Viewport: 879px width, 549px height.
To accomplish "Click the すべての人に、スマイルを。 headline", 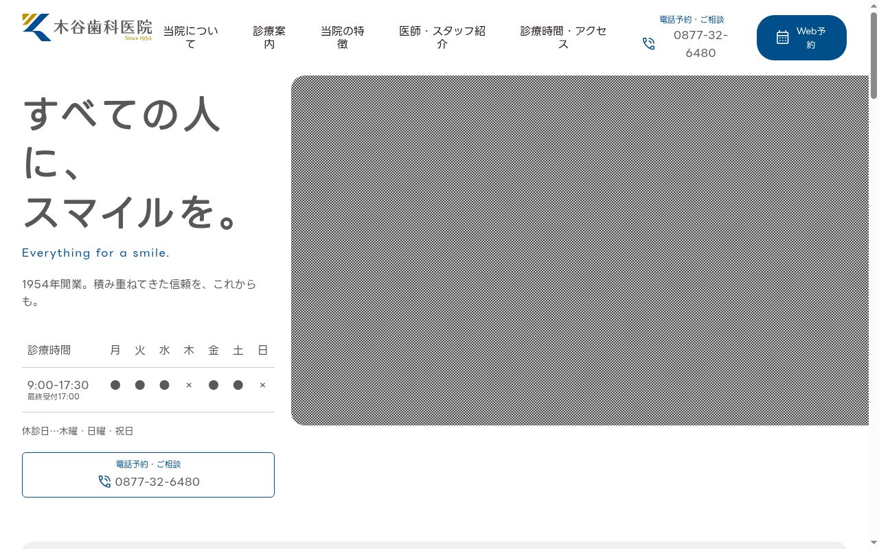I will 132,163.
